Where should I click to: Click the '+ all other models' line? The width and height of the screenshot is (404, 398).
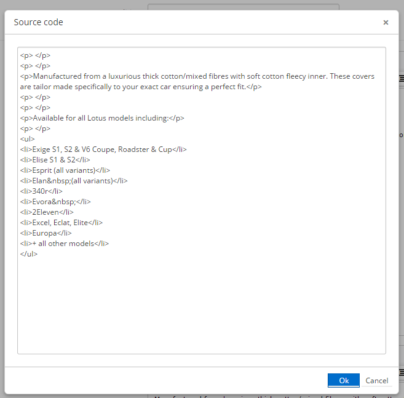(65, 244)
